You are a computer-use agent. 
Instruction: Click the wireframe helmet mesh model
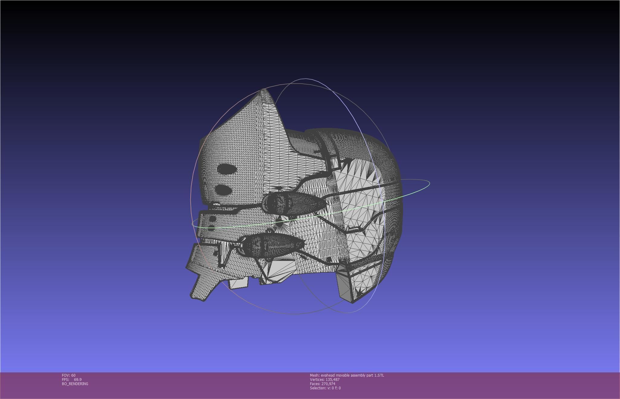point(294,196)
